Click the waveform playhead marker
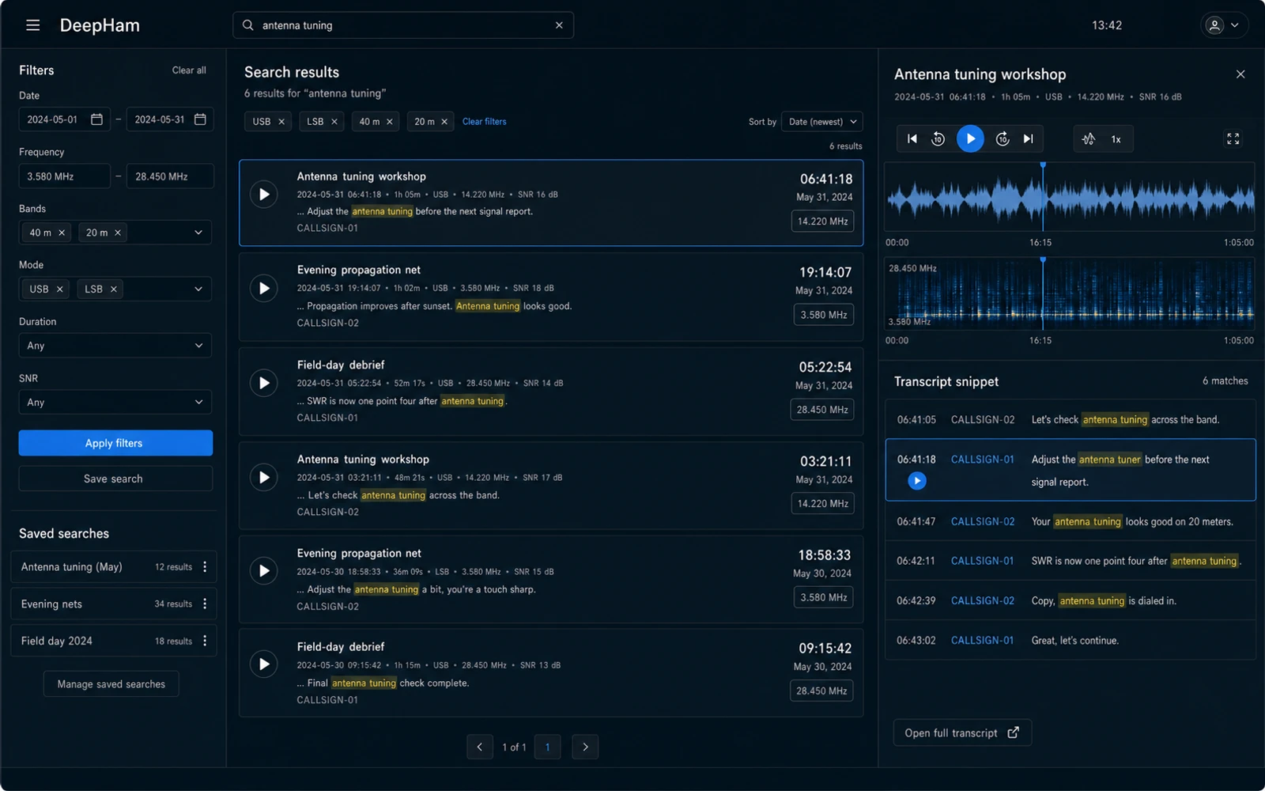Viewport: 1265px width, 791px height. (1043, 165)
